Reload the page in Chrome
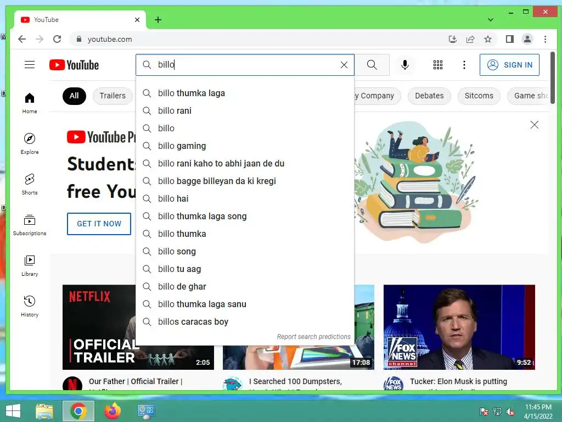 tap(57, 39)
